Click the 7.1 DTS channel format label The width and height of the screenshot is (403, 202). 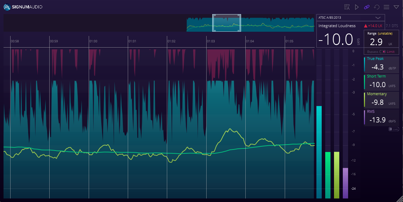point(392,26)
